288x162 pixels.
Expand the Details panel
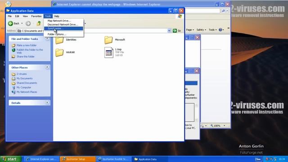coord(47,103)
